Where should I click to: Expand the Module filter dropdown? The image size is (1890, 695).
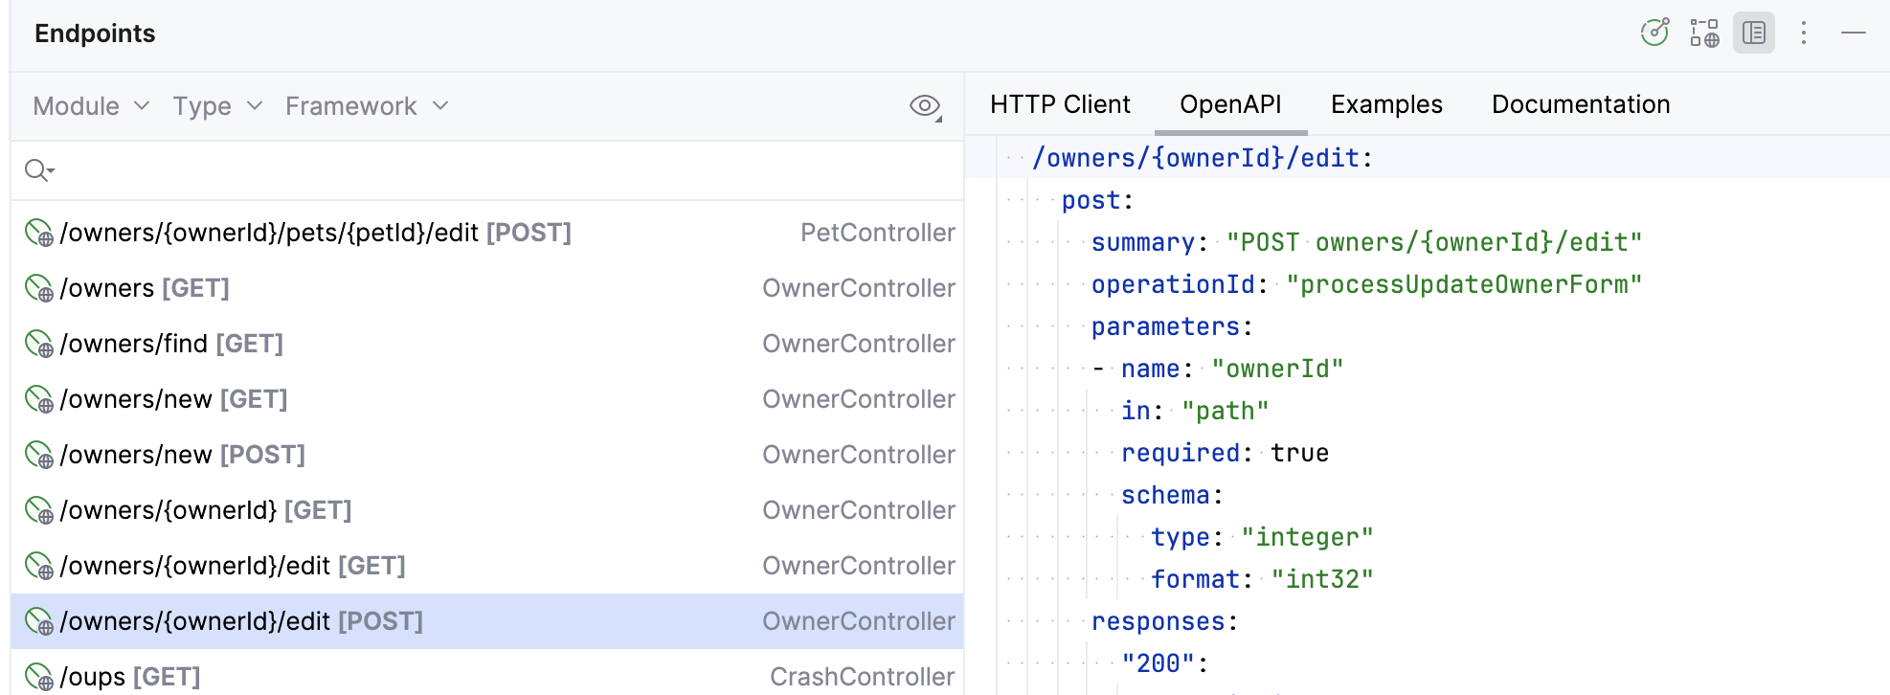[91, 106]
